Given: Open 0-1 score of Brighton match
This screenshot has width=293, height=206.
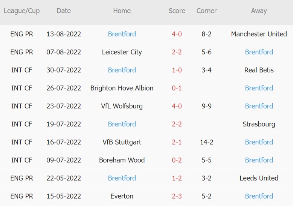Looking at the screenshot, I should tap(177, 88).
